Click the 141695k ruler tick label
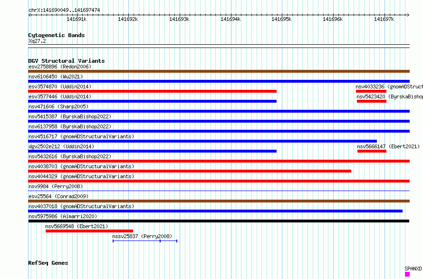Image resolution: width=423 pixels, height=279 pixels. tap(281, 19)
